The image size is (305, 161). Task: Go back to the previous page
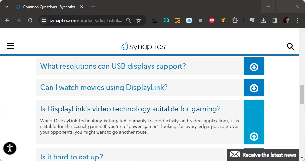(x=7, y=20)
